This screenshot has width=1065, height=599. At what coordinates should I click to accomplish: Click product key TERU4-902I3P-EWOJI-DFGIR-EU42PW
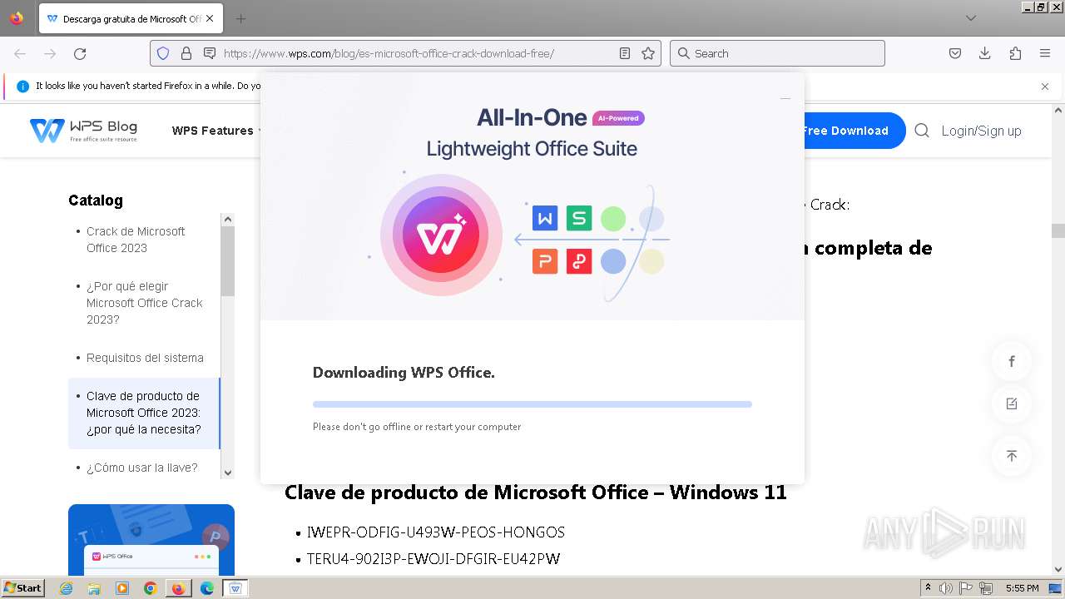pos(433,559)
